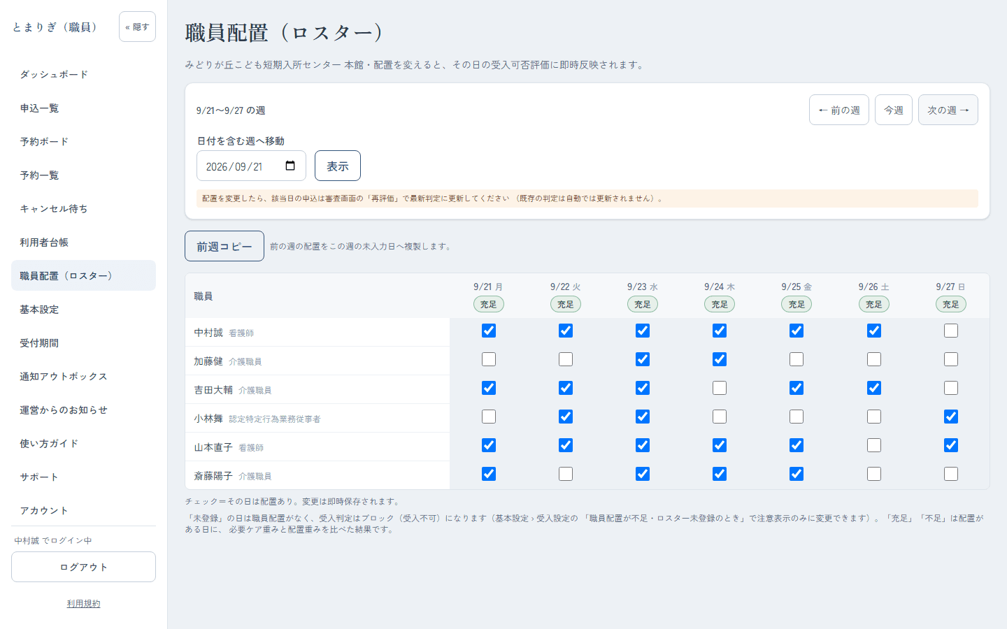Go to next week with 次の週 →
This screenshot has width=1007, height=629.
click(x=948, y=110)
